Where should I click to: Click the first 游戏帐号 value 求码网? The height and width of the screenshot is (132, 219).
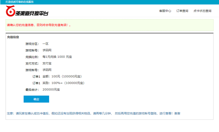pyautogui.click(x=47, y=50)
